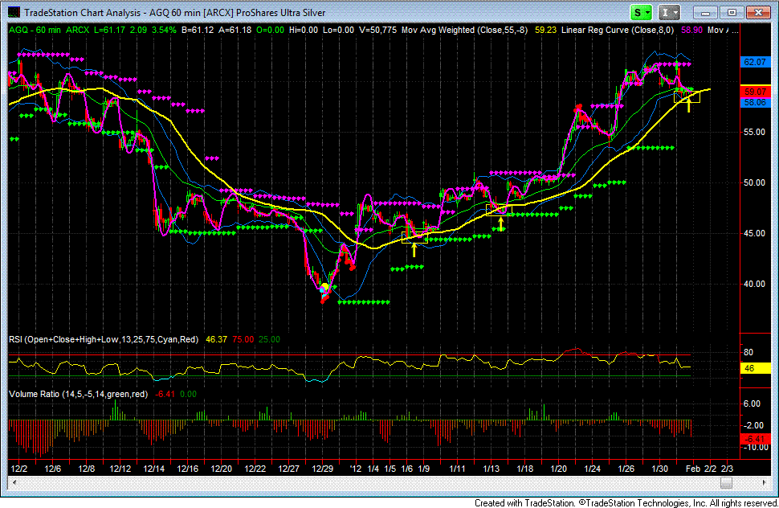Screen dimensions: 779x508
Task: Click the blue '58.06' price axis marker
Action: coord(755,102)
